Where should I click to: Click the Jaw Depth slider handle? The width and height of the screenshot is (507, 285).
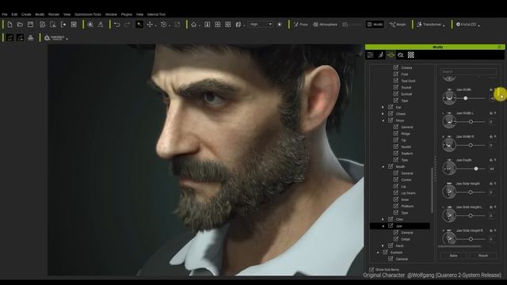[x=476, y=169]
